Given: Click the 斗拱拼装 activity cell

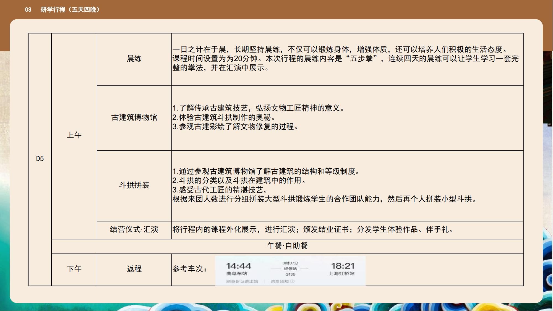Looking at the screenshot, I should [134, 185].
